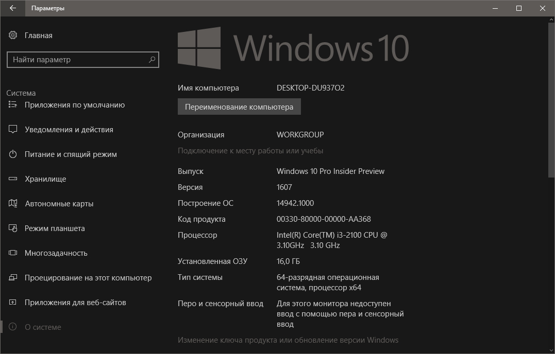Click the Хранилище drive icon
This screenshot has height=354, width=555.
point(13,179)
